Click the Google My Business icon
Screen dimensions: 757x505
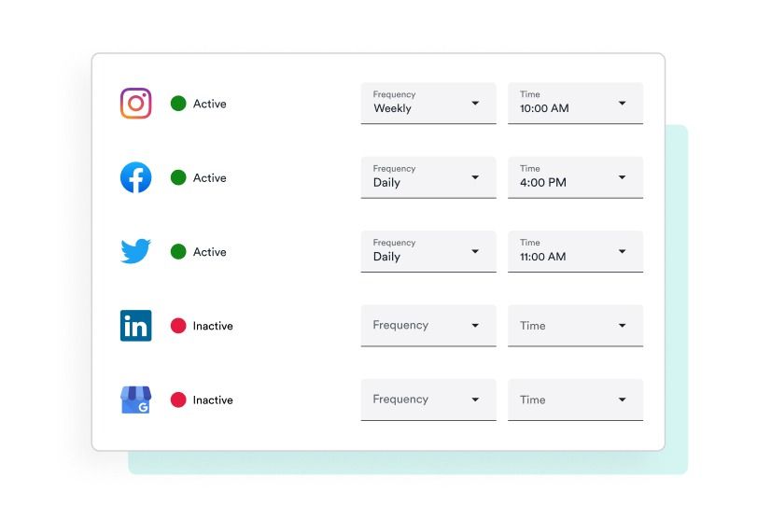135,400
